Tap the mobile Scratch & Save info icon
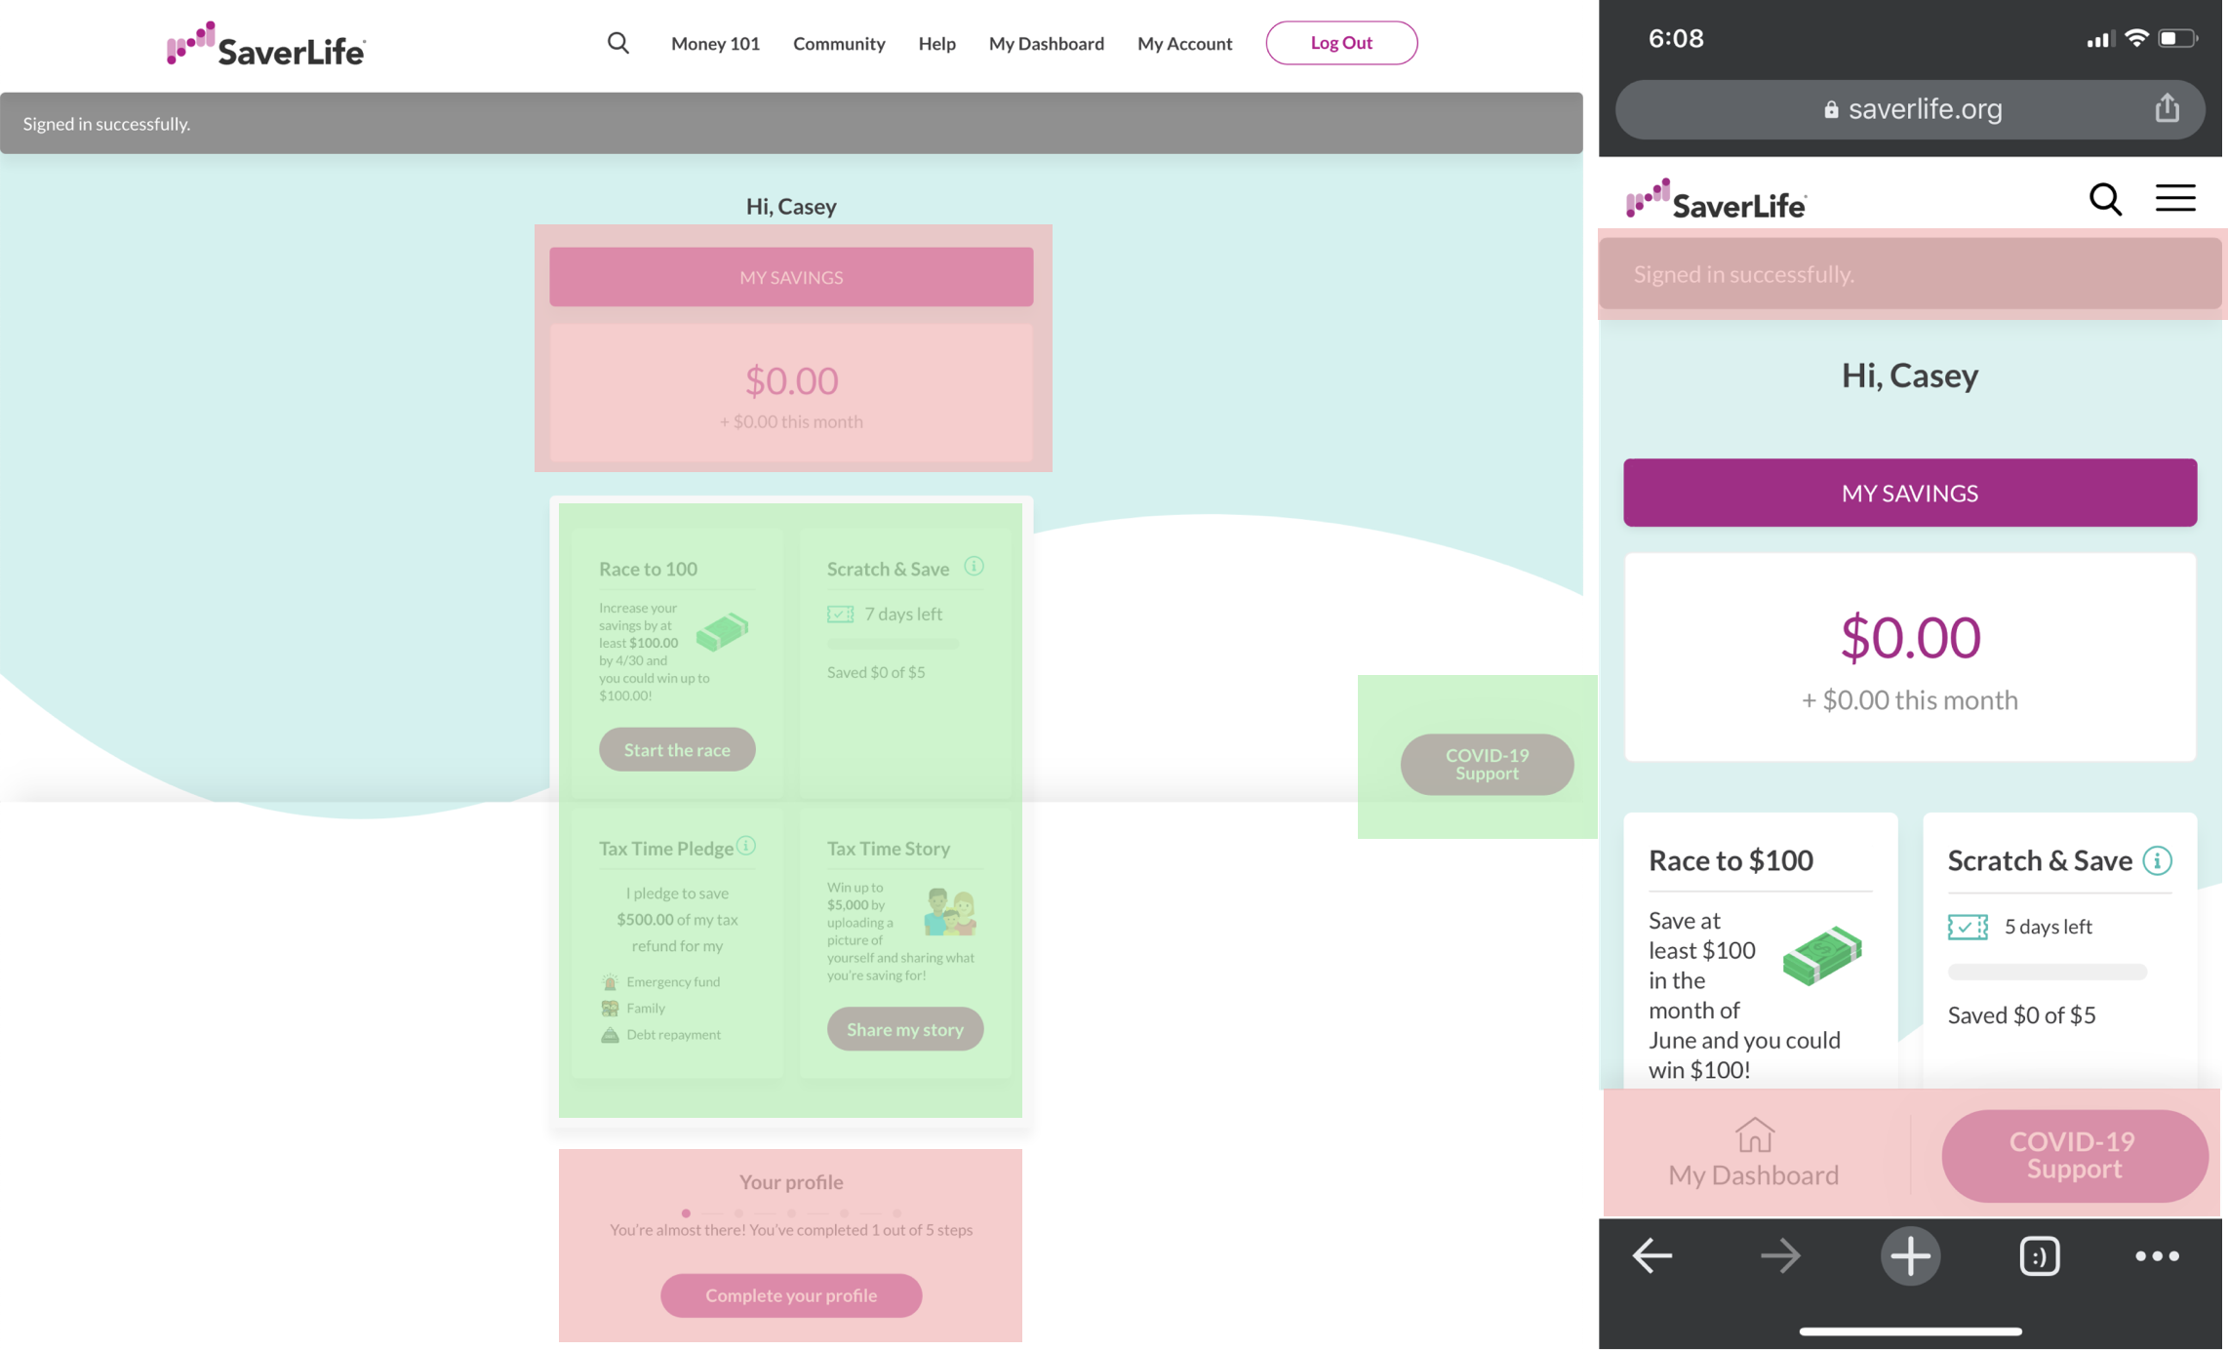The height and width of the screenshot is (1350, 2228). click(2157, 860)
